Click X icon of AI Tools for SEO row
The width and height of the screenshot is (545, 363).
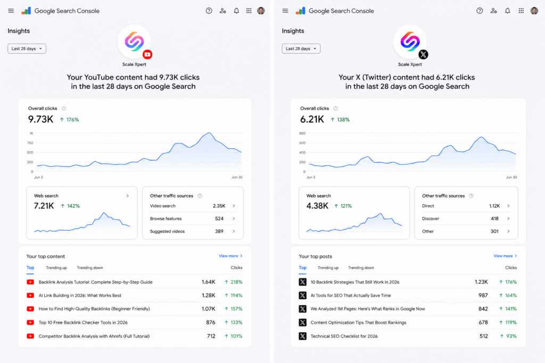(x=303, y=296)
